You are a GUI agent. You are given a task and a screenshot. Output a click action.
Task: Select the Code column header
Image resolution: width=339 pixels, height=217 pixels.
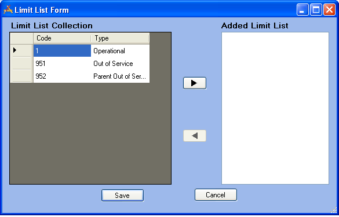click(x=62, y=38)
